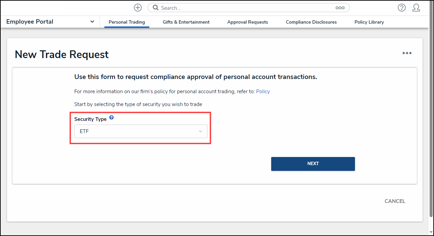Click the New Trade Request heading
Viewport: 434px width, 236px height.
point(62,54)
